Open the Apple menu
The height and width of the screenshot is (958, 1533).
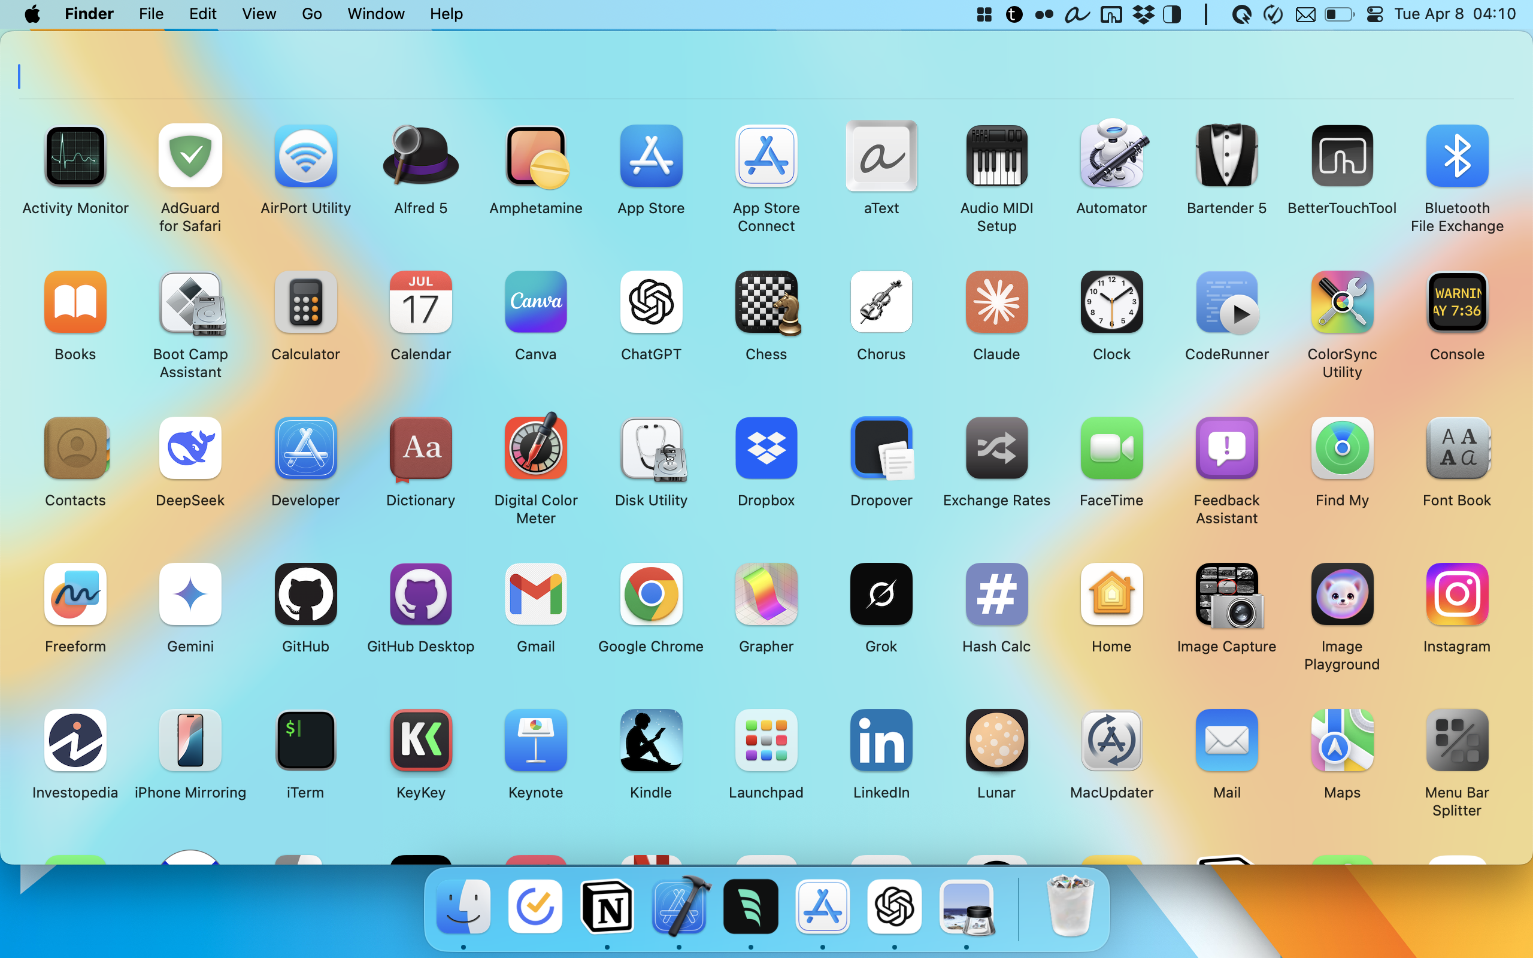coord(32,14)
